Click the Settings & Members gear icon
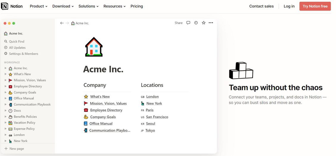The width and height of the screenshot is (336, 156). click(6, 54)
